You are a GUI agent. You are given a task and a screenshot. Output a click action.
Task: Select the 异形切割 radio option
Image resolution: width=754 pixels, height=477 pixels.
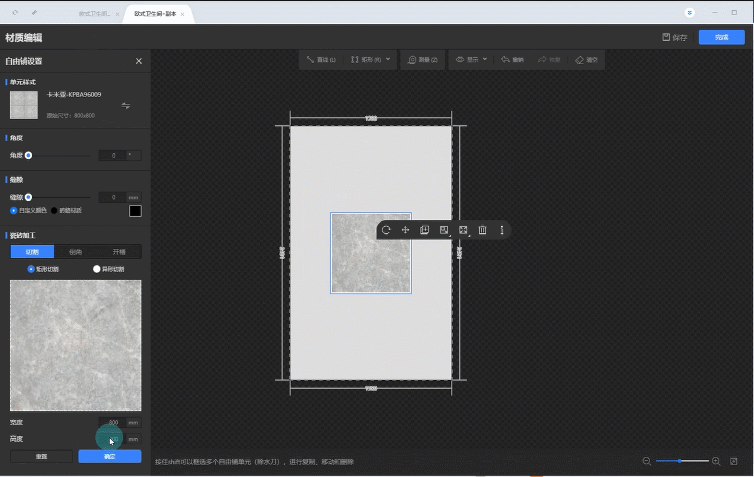pyautogui.click(x=96, y=269)
